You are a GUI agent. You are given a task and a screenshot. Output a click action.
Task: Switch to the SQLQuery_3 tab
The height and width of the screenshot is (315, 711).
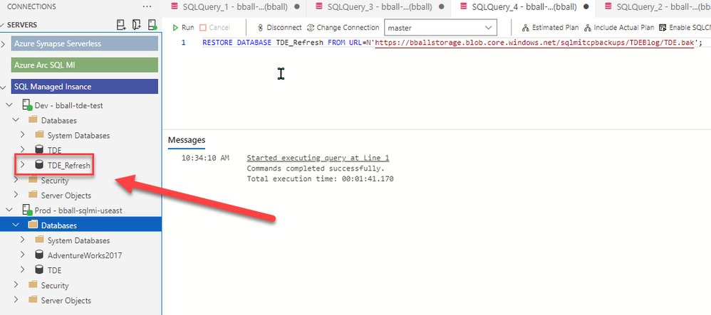(x=378, y=7)
